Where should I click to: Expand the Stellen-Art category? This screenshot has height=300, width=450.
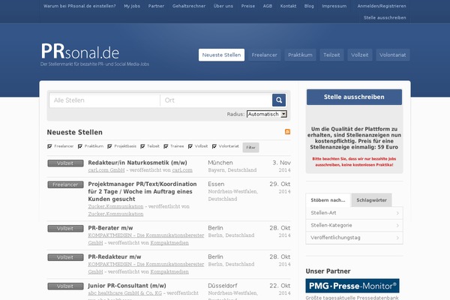(354, 213)
